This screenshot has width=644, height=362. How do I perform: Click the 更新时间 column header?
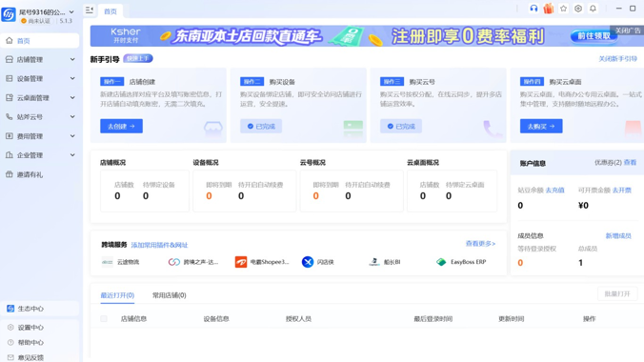click(512, 319)
